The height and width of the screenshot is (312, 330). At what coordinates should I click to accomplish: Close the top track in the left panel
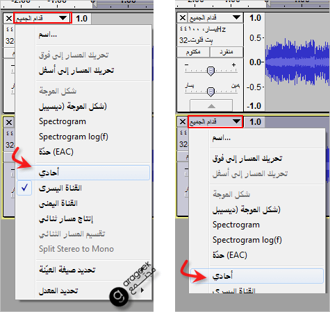pyautogui.click(x=9, y=18)
